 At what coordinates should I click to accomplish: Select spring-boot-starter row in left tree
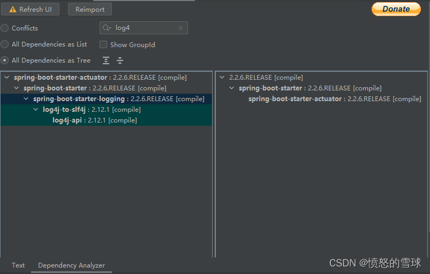pos(107,88)
